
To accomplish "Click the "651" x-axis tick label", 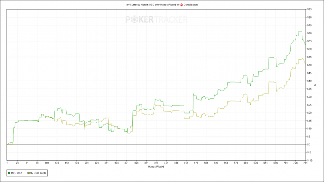I will click(266, 163).
